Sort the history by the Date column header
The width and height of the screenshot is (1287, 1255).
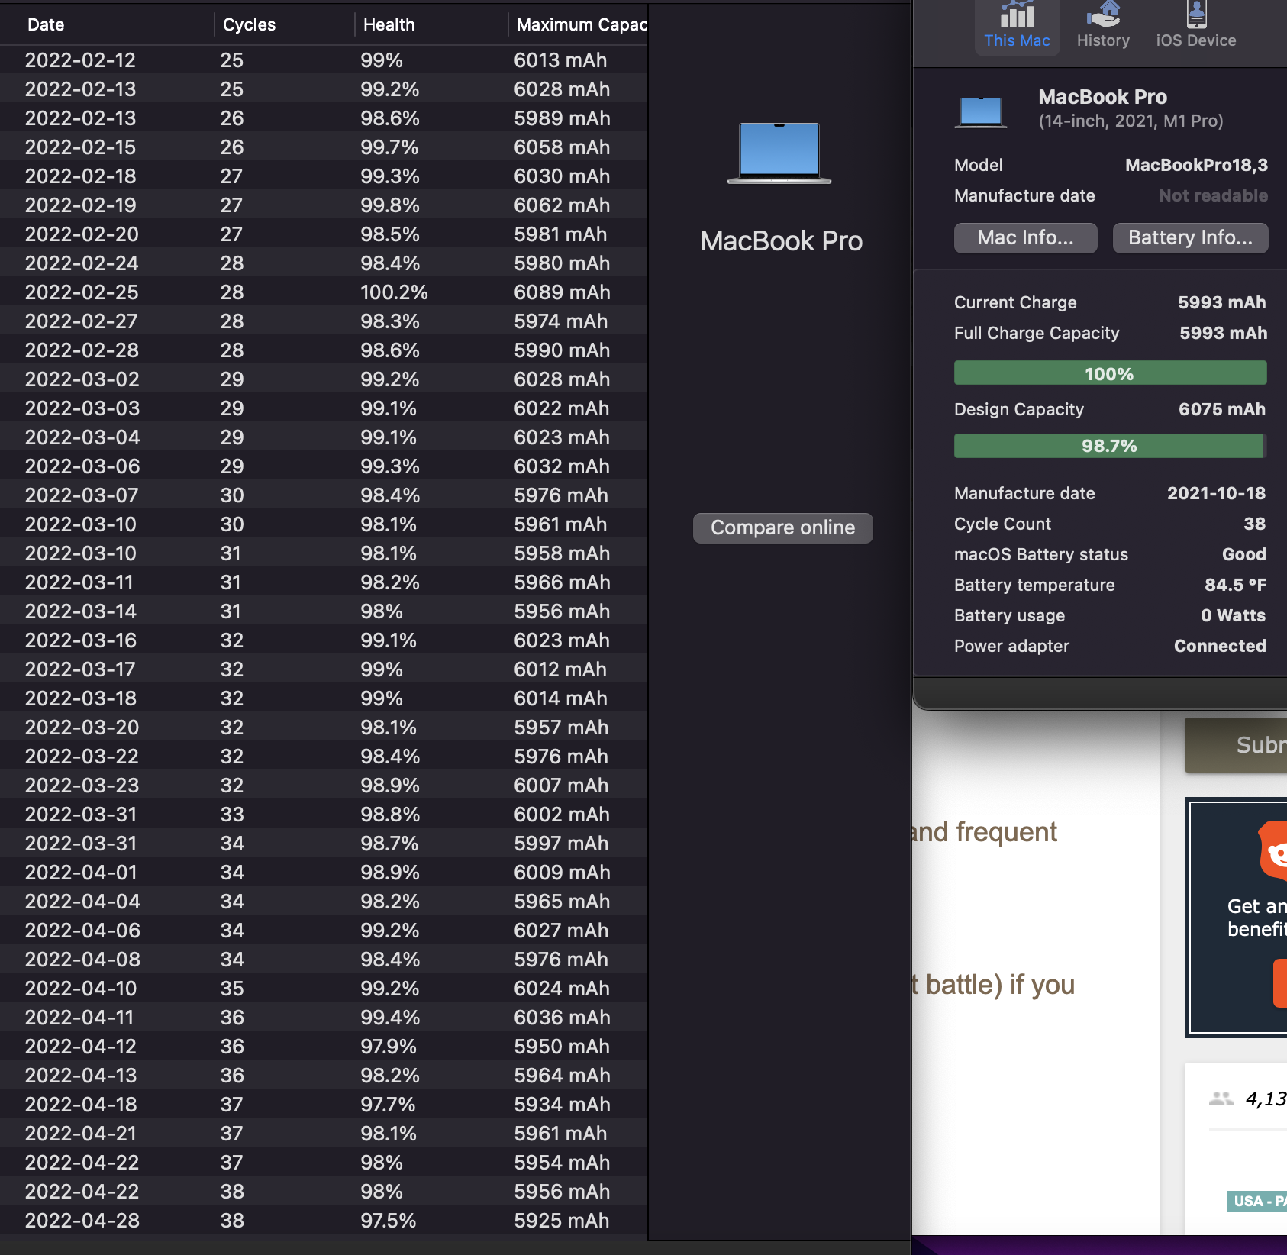coord(107,24)
